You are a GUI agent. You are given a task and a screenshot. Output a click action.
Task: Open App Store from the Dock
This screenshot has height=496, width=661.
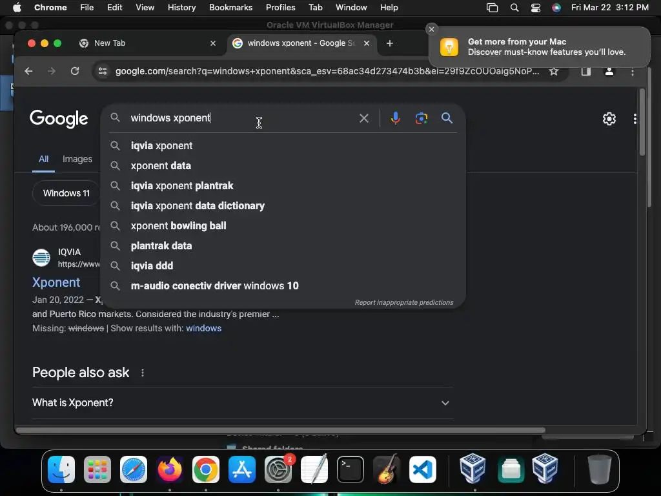pyautogui.click(x=242, y=469)
